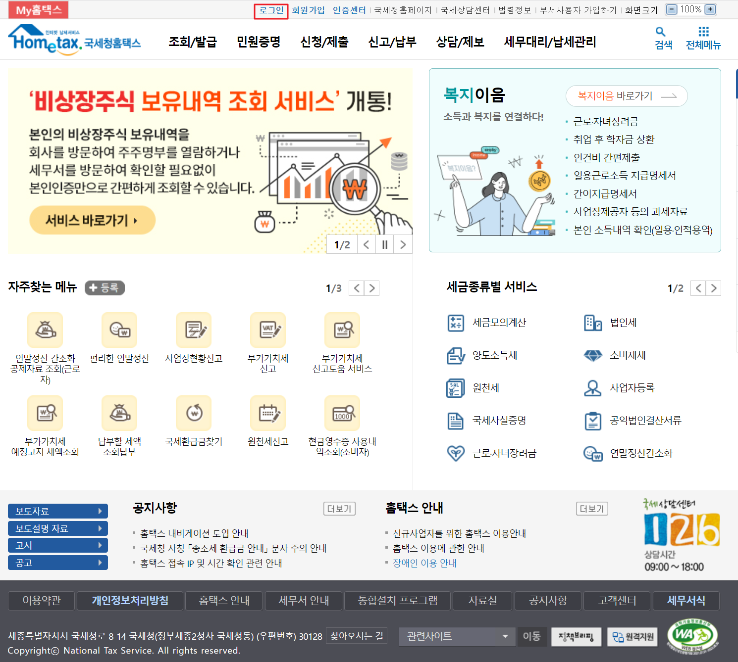Click the WA web accessibility badge
The width and height of the screenshot is (738, 662).
tap(692, 636)
